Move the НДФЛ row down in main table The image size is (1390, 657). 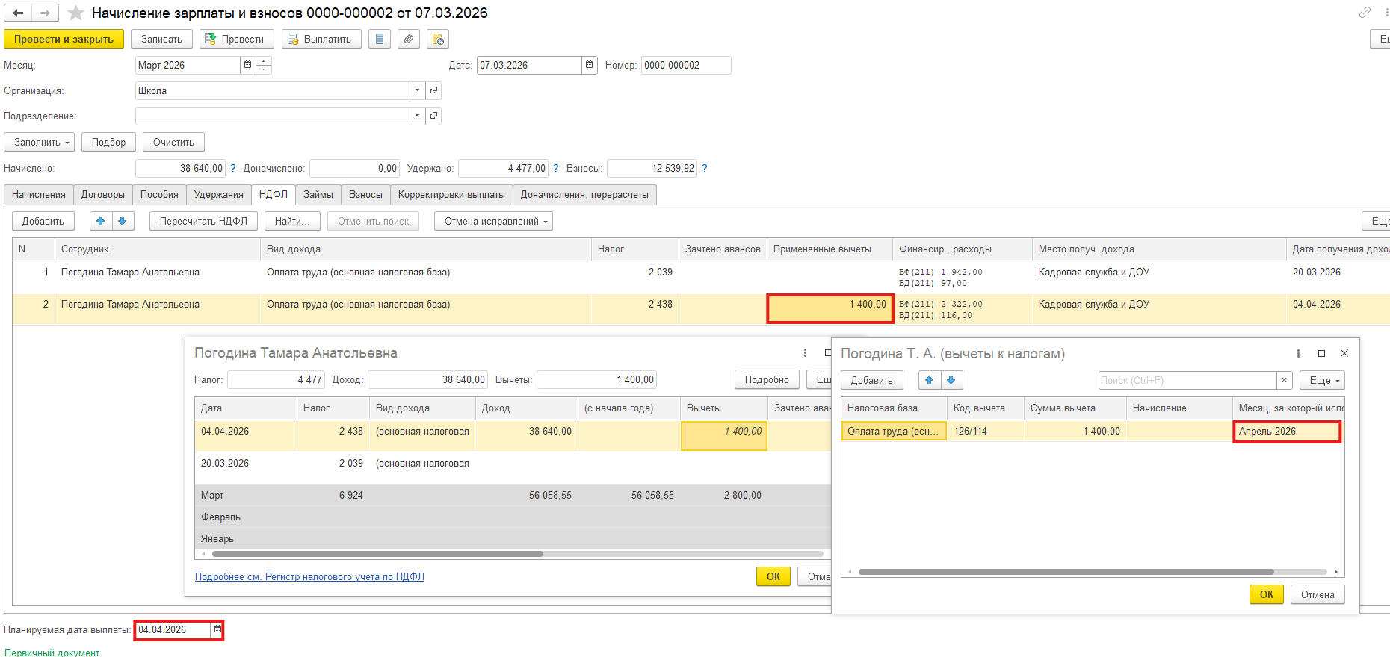(x=123, y=221)
